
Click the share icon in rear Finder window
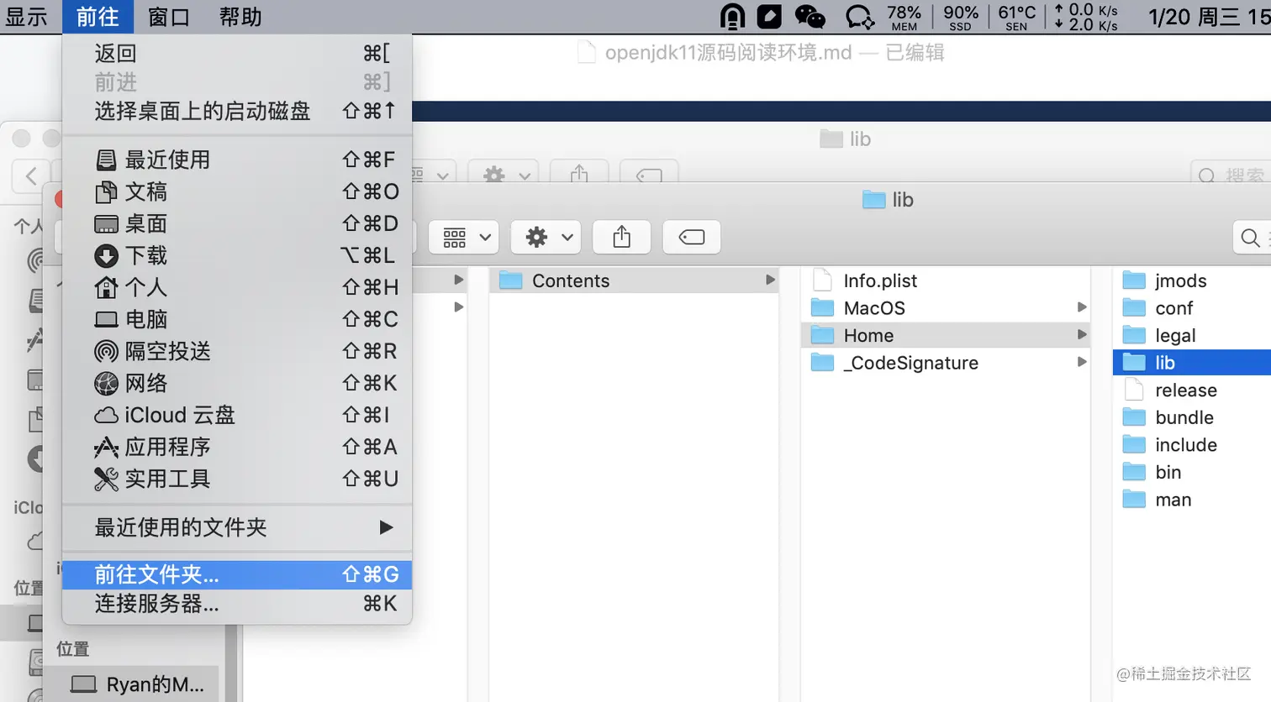(579, 174)
